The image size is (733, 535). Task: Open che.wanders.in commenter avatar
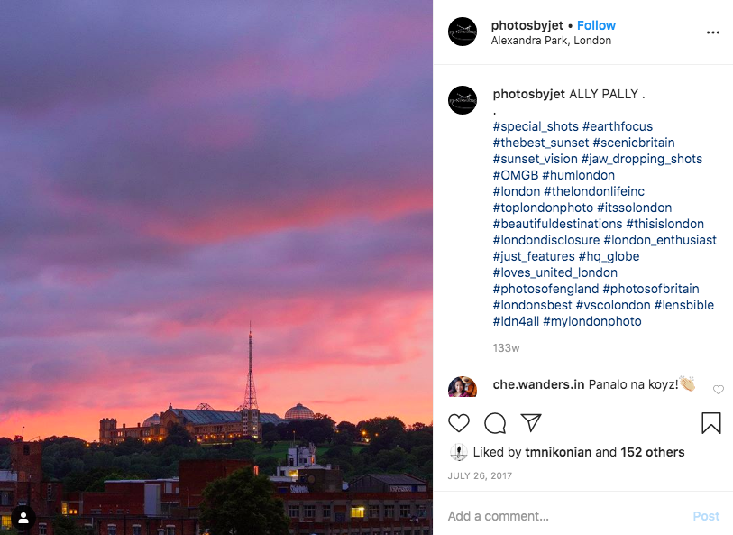click(463, 388)
